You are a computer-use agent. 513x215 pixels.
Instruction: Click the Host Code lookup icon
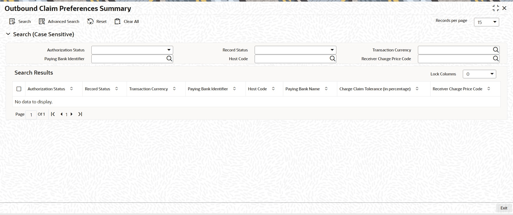(332, 59)
